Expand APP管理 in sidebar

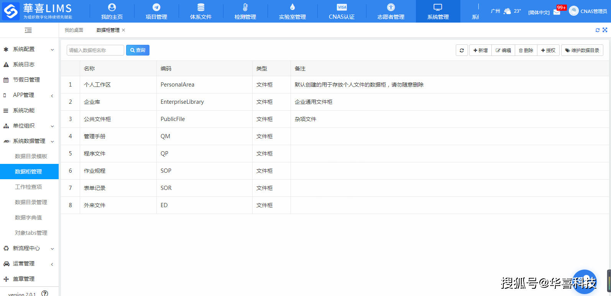[x=29, y=95]
